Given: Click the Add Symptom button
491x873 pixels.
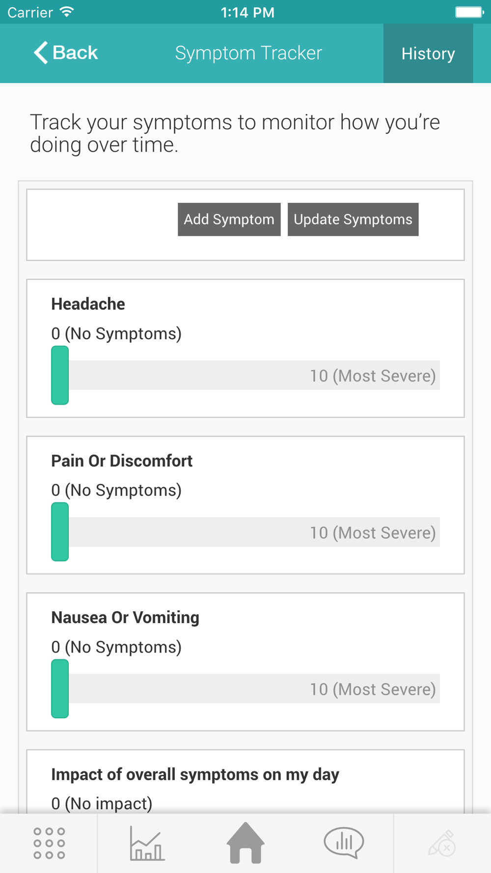Looking at the screenshot, I should coord(229,219).
